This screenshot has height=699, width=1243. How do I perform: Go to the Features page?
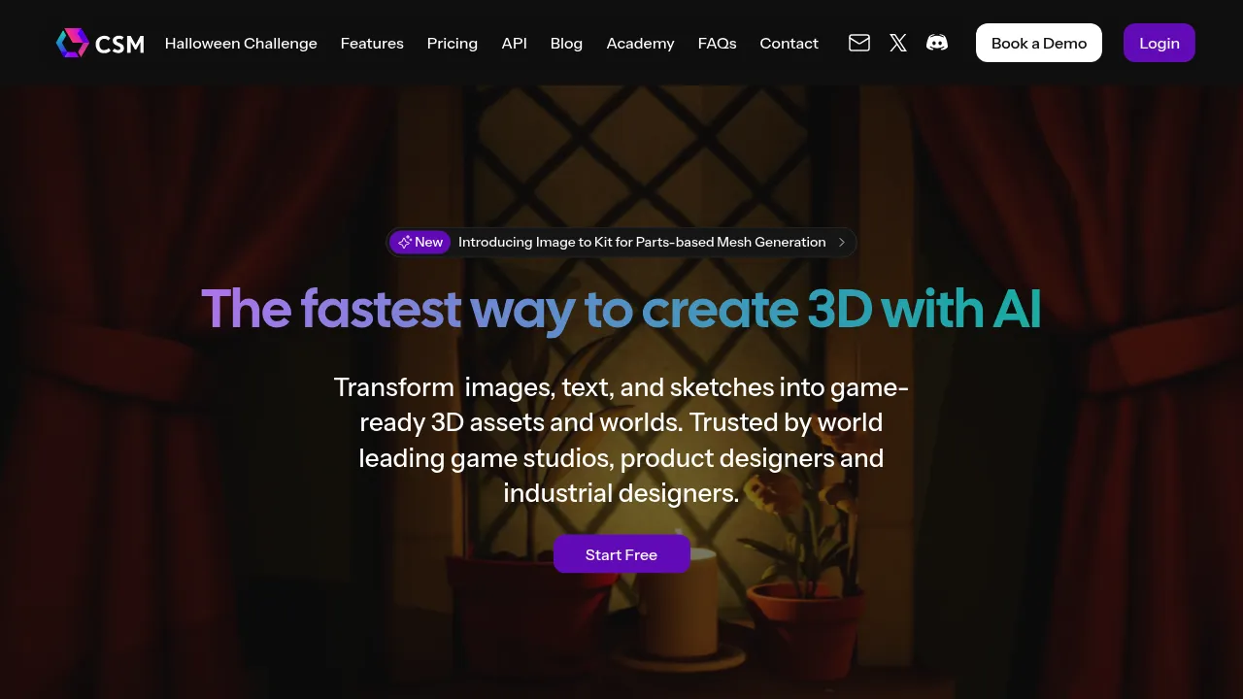click(372, 43)
